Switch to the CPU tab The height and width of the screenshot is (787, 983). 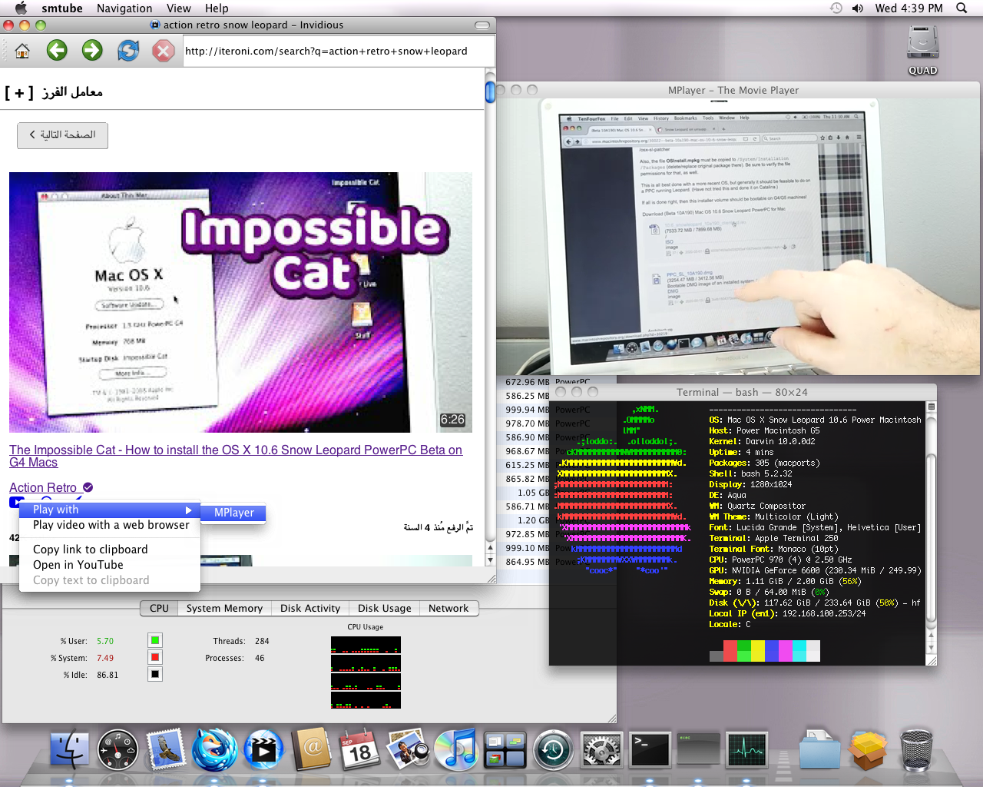(x=159, y=608)
